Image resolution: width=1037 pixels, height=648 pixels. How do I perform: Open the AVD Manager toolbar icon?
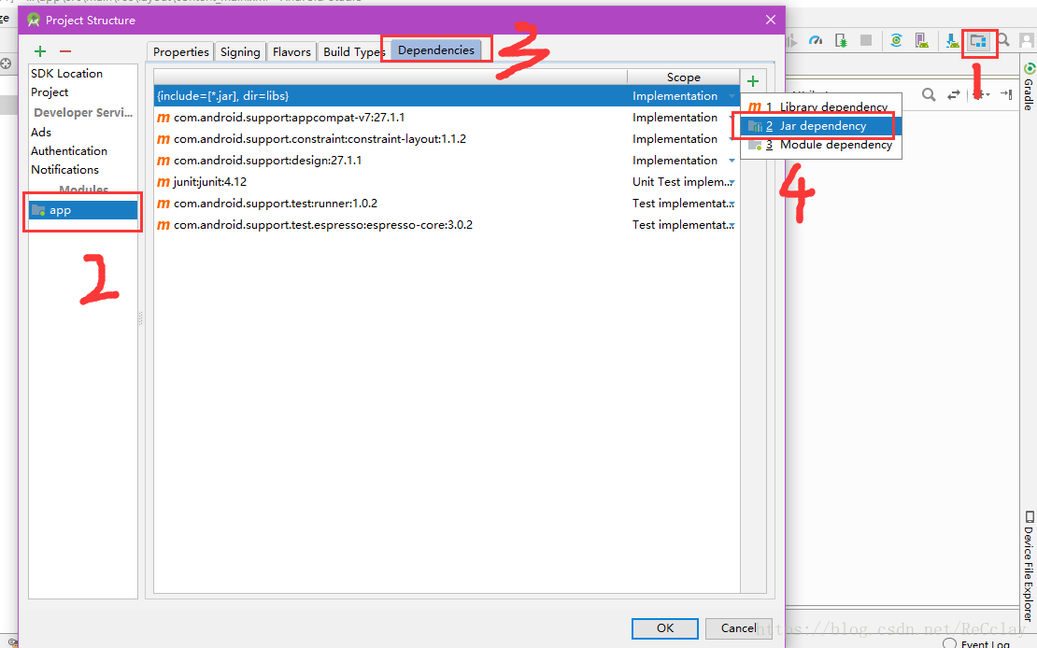pyautogui.click(x=921, y=41)
